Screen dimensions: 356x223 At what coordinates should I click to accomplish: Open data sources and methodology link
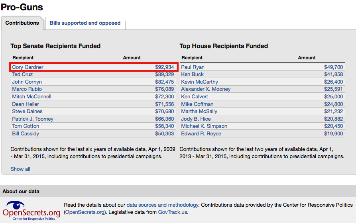click(162, 205)
